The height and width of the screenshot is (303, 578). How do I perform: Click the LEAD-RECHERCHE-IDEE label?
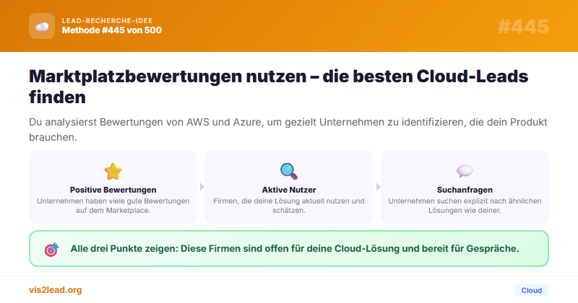coord(107,21)
